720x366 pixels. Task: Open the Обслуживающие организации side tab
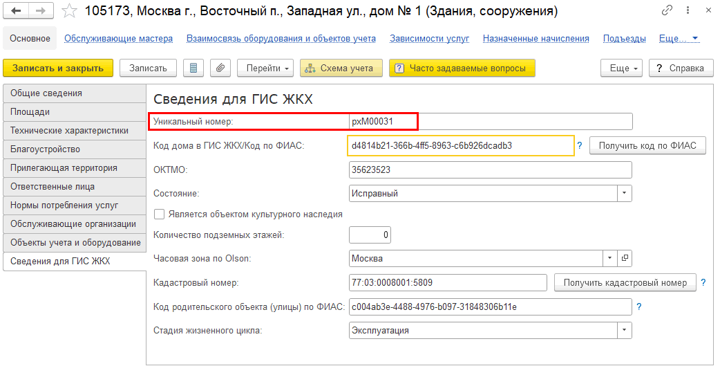point(73,224)
